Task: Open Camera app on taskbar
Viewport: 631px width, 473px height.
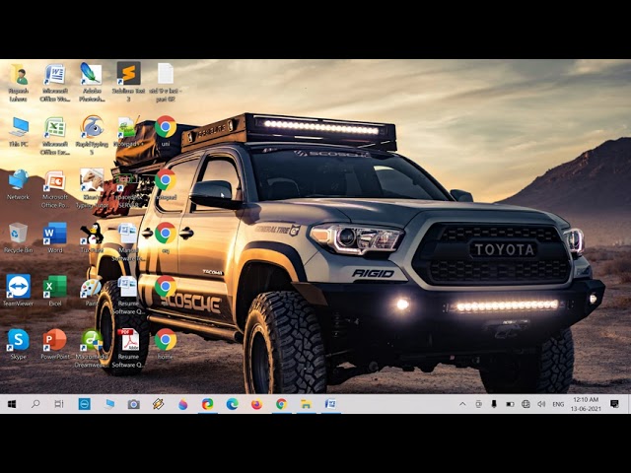Action: click(134, 404)
